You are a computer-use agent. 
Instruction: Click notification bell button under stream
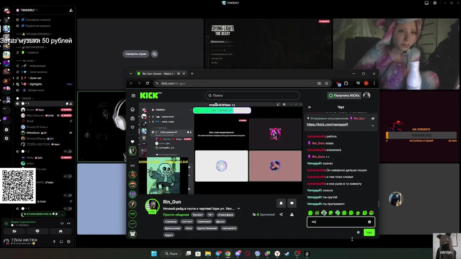[281, 203]
